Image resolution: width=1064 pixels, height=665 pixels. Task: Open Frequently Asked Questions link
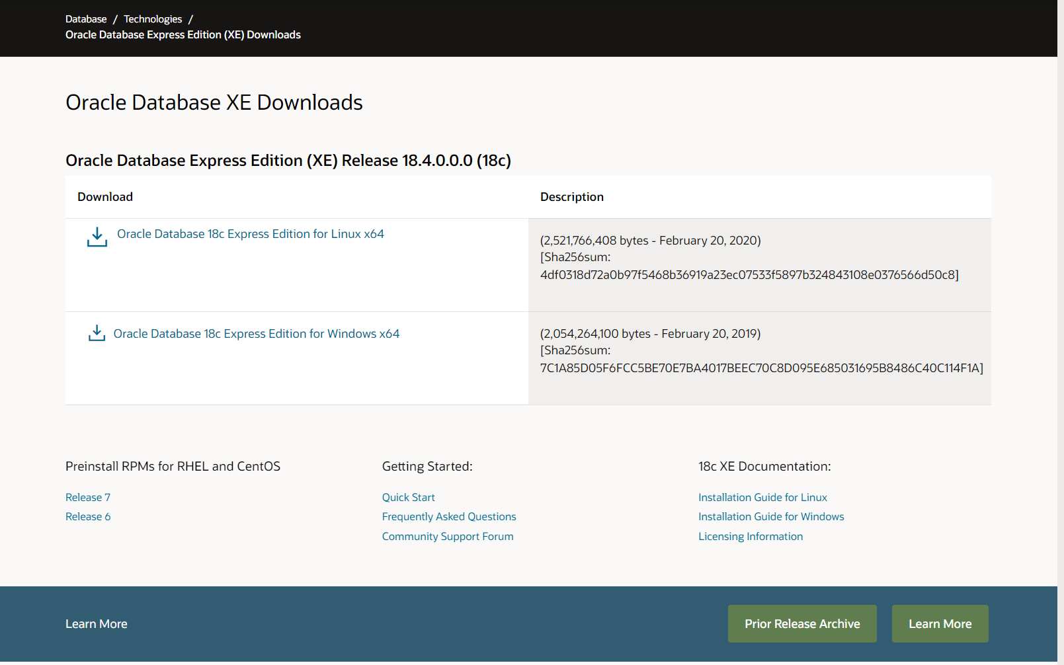point(449,516)
